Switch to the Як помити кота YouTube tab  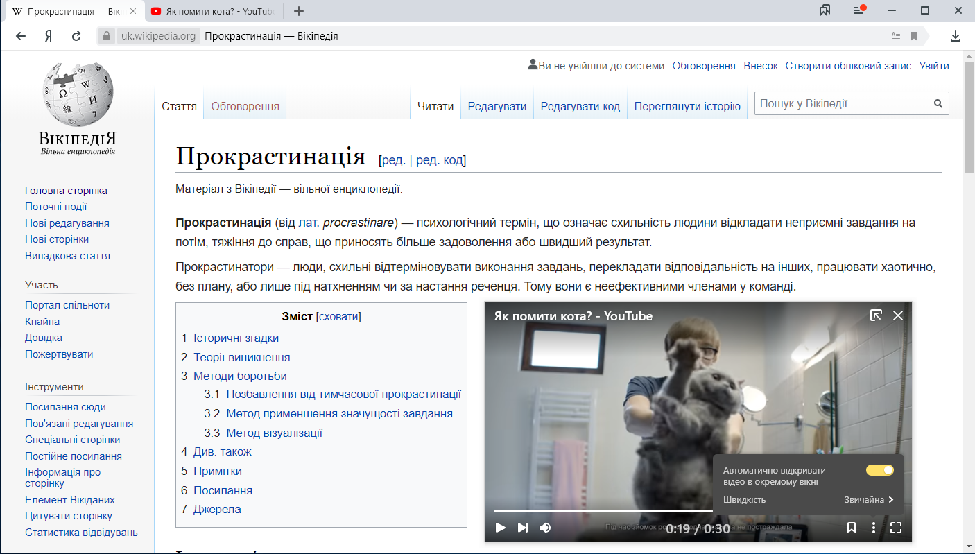point(212,11)
